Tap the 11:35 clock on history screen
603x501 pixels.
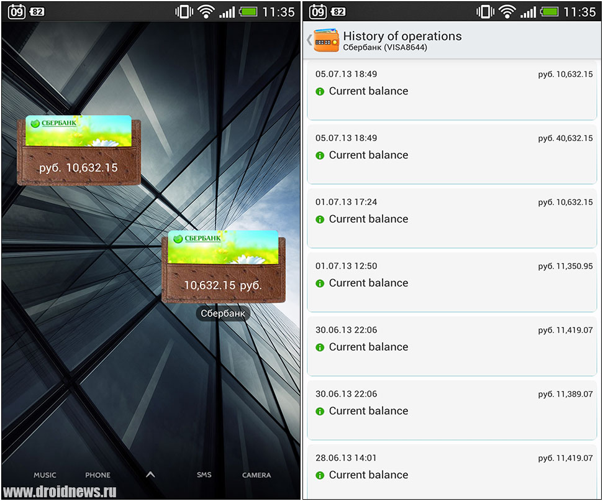pos(579,12)
